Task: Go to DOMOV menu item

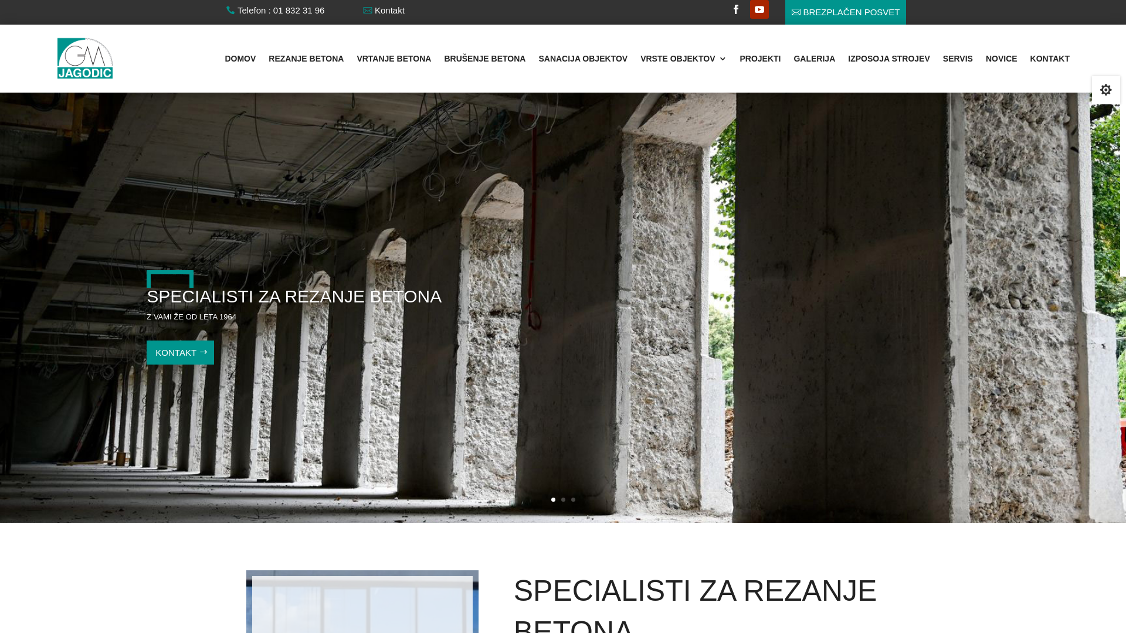Action: [x=240, y=59]
